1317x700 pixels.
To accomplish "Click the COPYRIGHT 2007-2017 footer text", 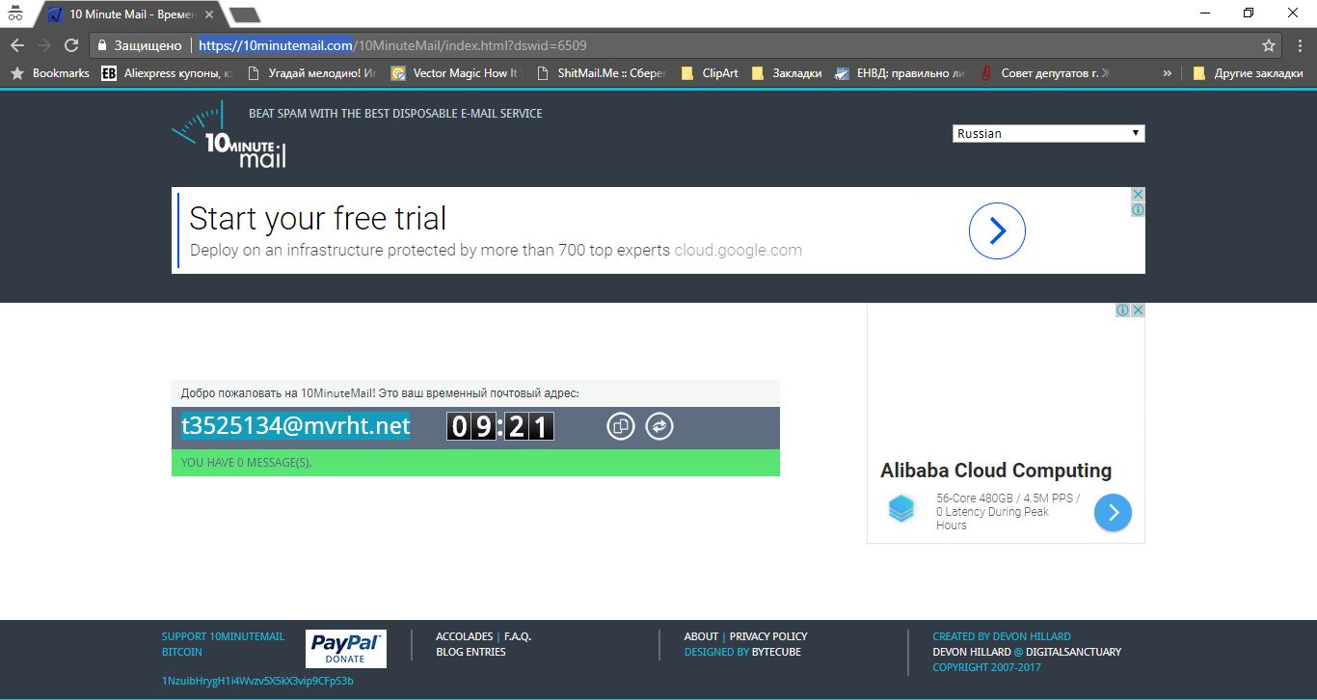I will 987,667.
